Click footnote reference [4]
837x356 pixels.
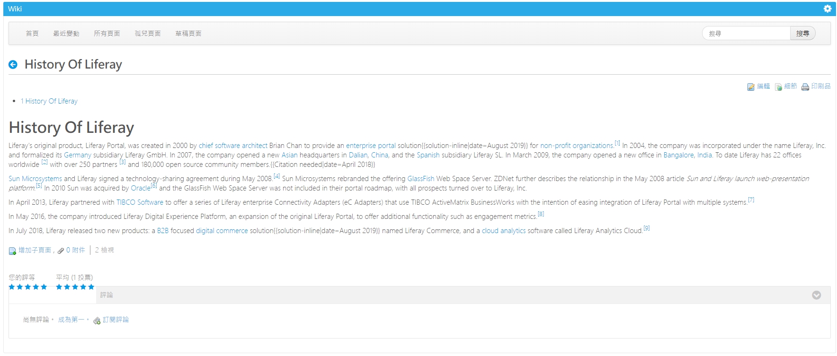(x=277, y=176)
